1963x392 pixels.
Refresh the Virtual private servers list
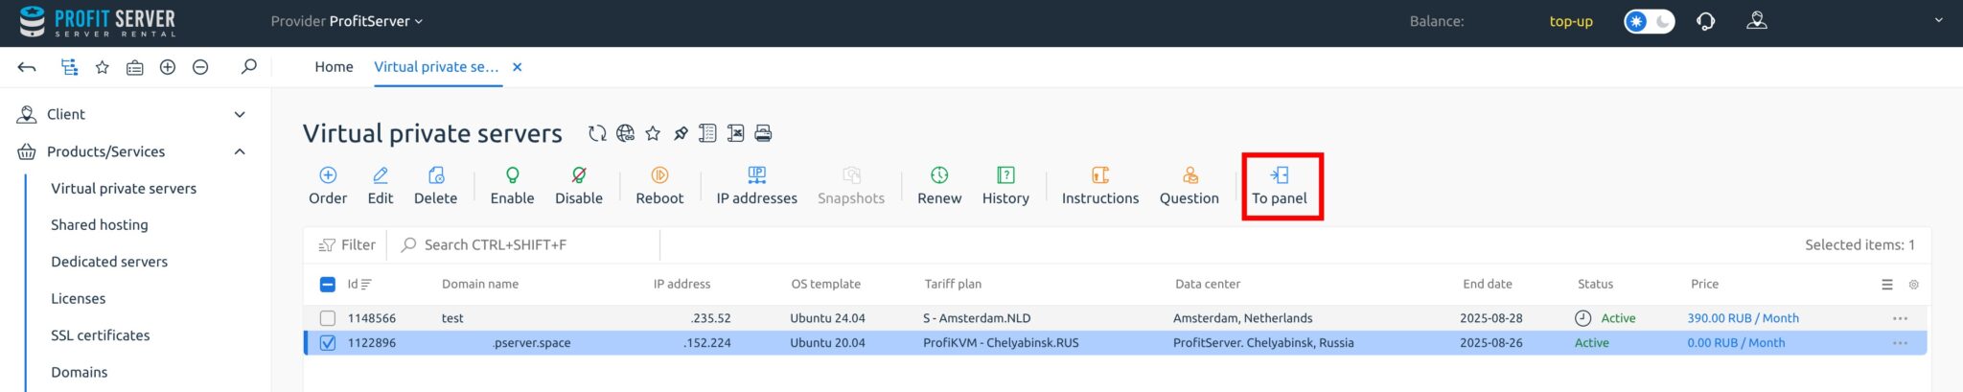click(x=597, y=133)
